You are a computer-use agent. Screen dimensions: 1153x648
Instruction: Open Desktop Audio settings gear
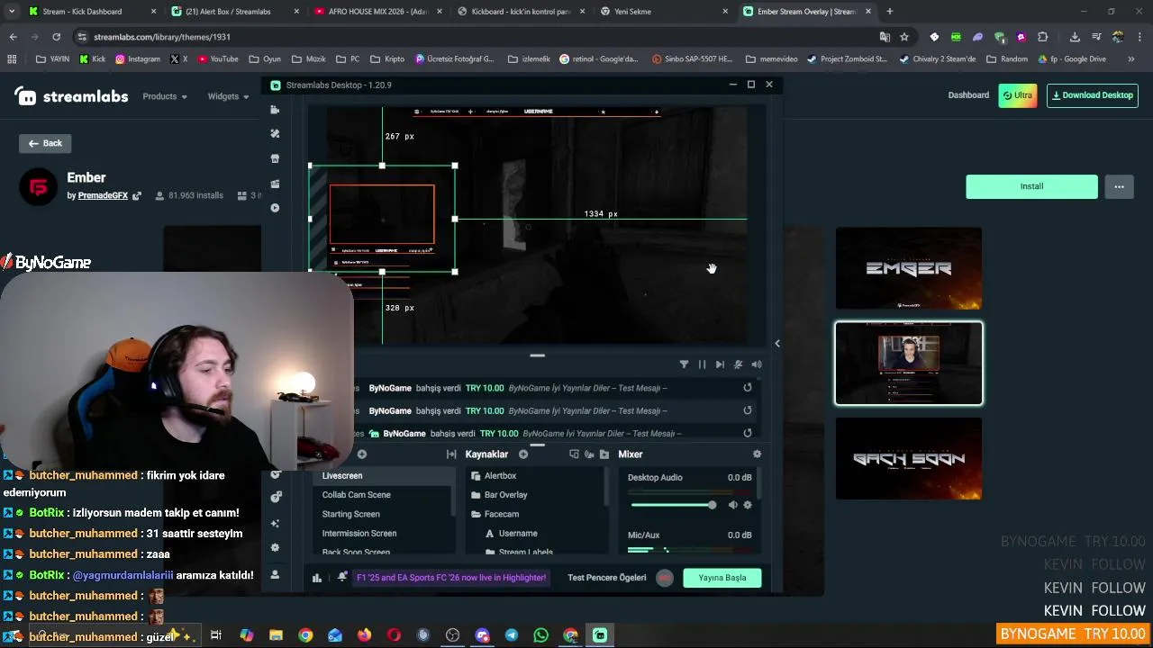748,505
